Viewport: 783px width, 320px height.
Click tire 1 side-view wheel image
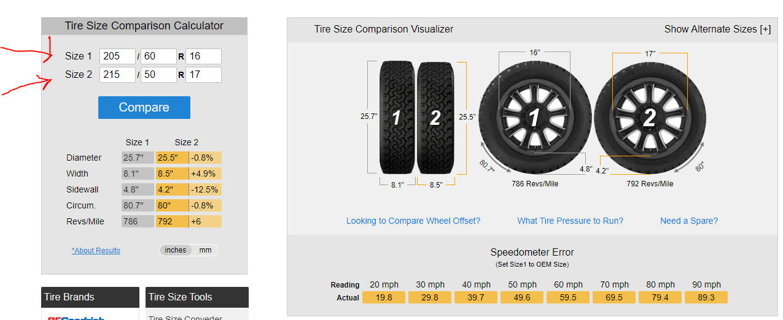[x=534, y=118]
